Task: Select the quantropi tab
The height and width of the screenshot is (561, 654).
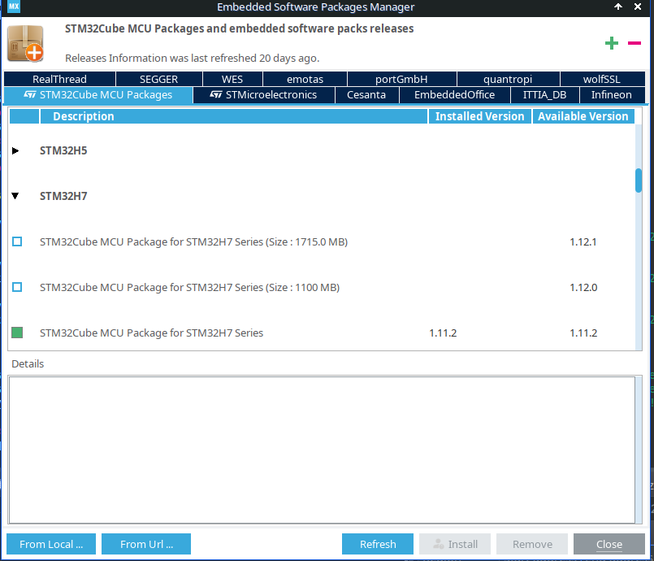Action: click(508, 79)
